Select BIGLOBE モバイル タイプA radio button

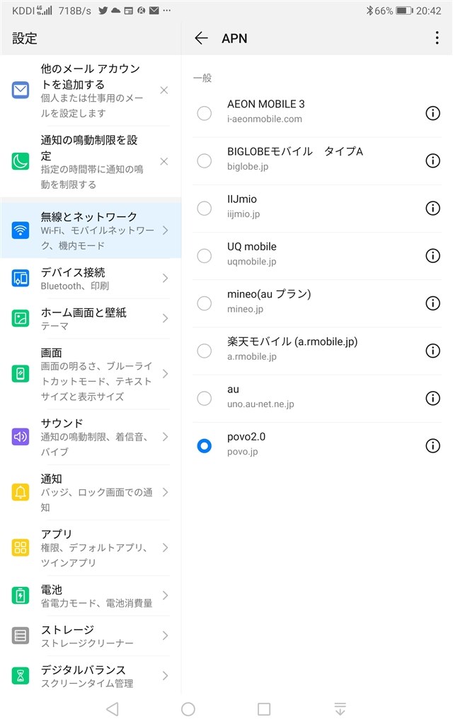point(205,160)
